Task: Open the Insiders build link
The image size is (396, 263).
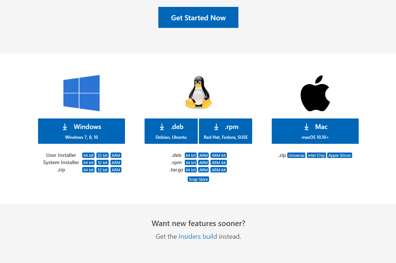Action: click(x=198, y=236)
